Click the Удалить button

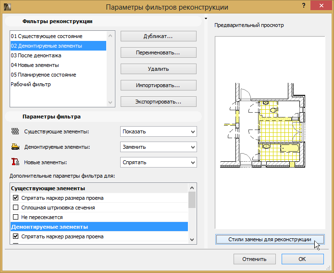(159, 69)
